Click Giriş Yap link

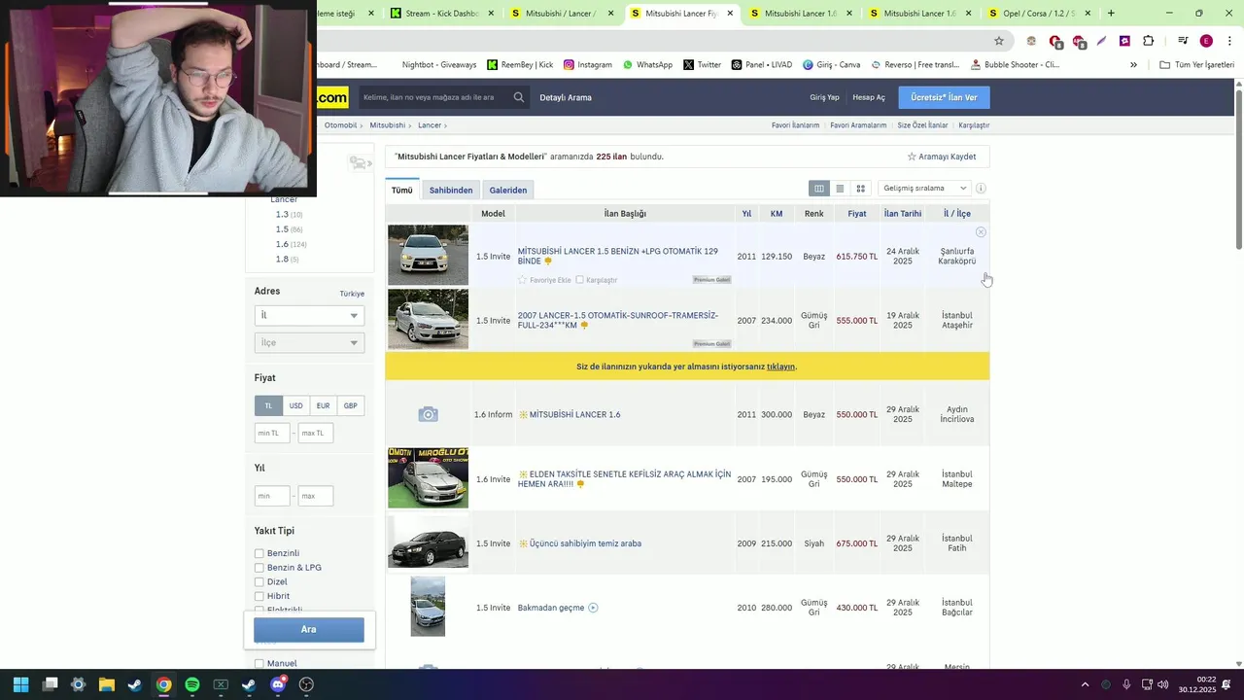pyautogui.click(x=824, y=97)
